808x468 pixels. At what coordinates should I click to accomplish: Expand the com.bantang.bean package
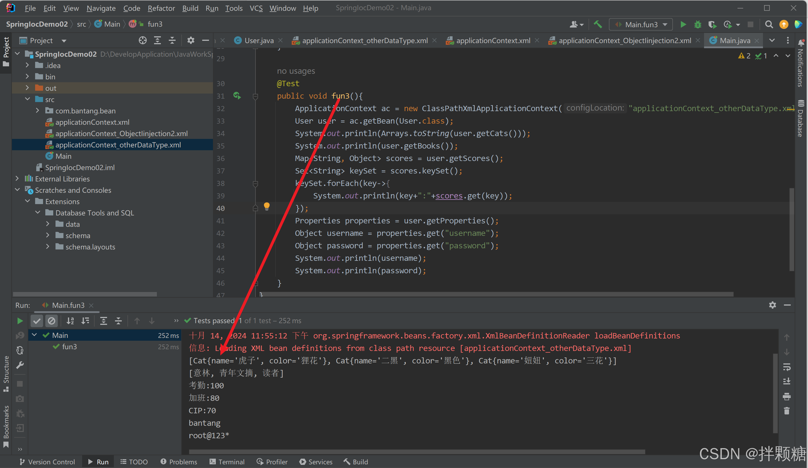point(37,111)
